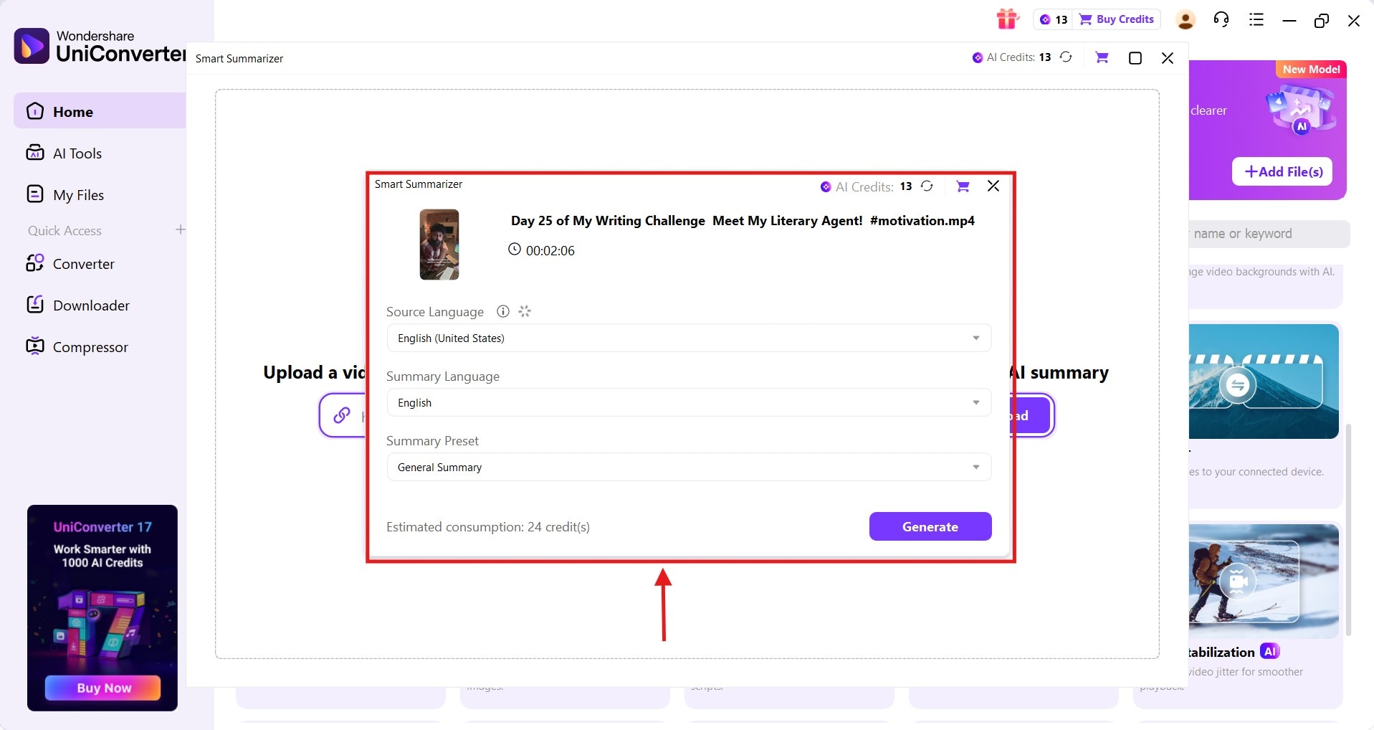The image size is (1374, 730).
Task: Refresh the AI Credits balance
Action: [x=926, y=186]
